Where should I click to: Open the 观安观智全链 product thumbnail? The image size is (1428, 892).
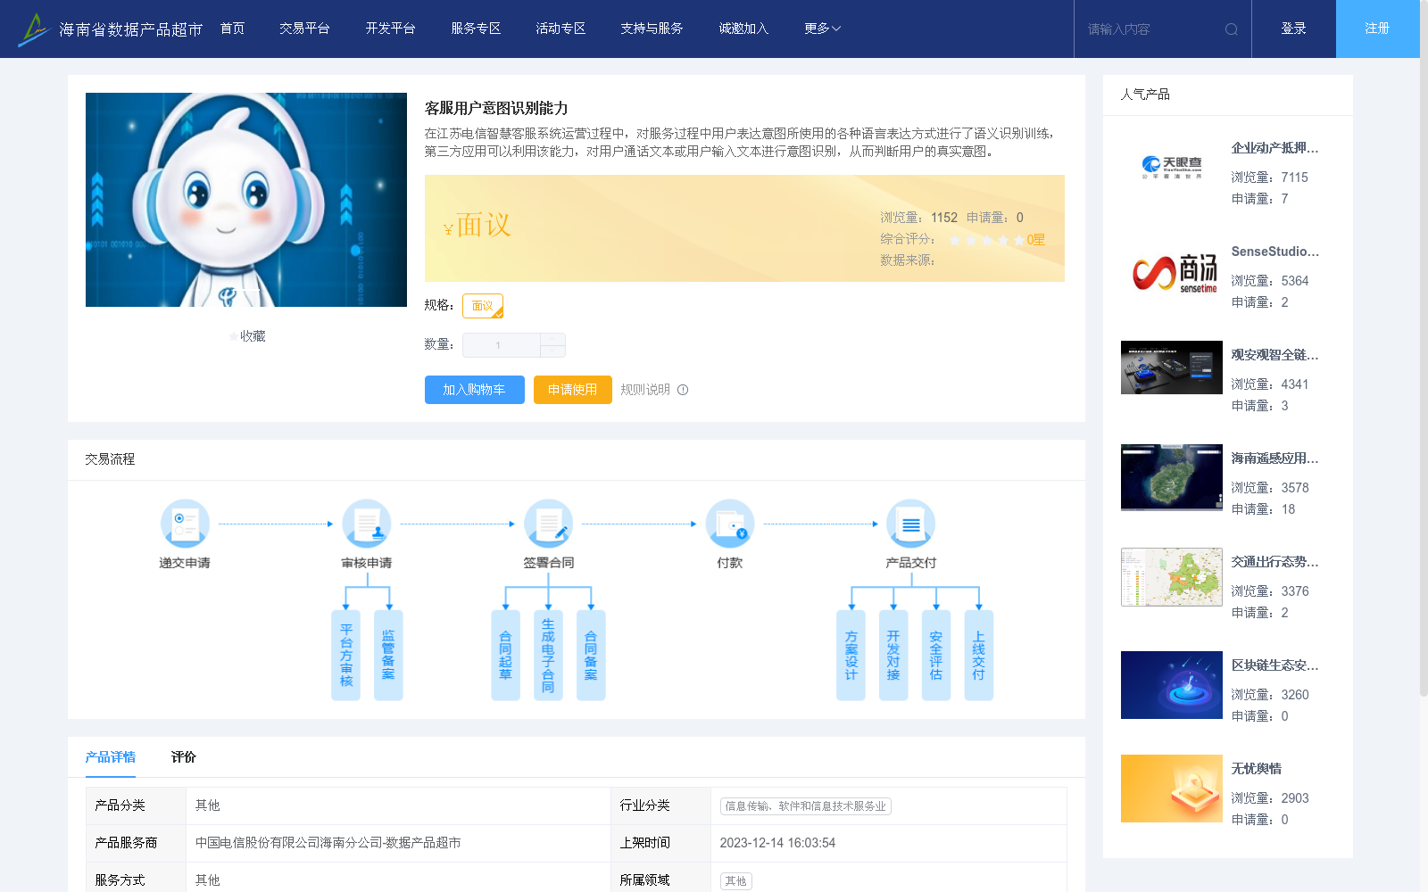click(x=1172, y=368)
